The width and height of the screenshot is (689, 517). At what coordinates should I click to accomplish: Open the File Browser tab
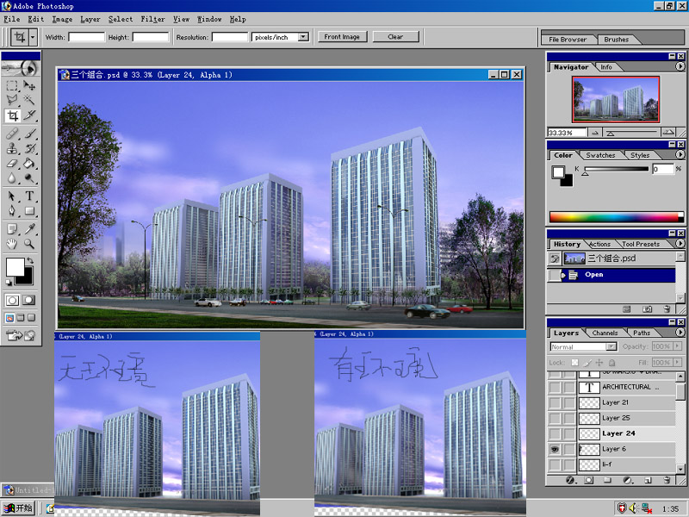pos(568,40)
